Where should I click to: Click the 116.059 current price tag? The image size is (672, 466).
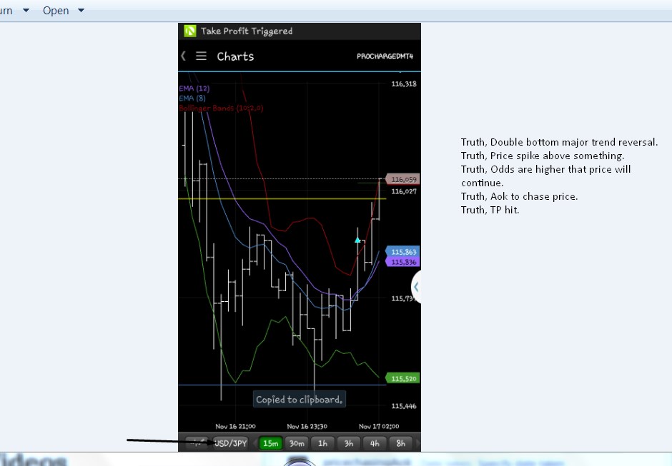[x=403, y=179]
